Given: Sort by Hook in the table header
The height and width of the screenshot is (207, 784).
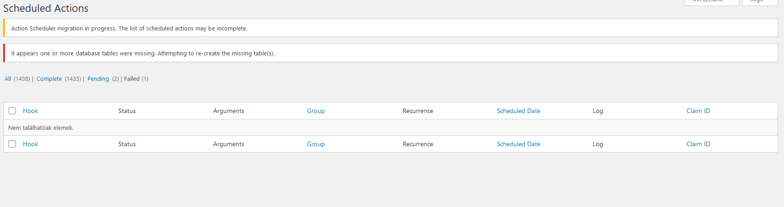Looking at the screenshot, I should [31, 111].
